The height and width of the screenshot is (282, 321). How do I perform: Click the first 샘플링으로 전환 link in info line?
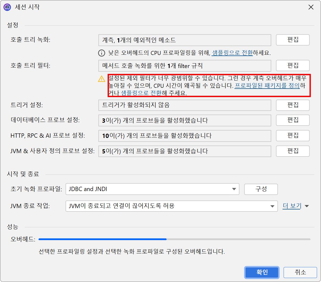pyautogui.click(x=232, y=53)
